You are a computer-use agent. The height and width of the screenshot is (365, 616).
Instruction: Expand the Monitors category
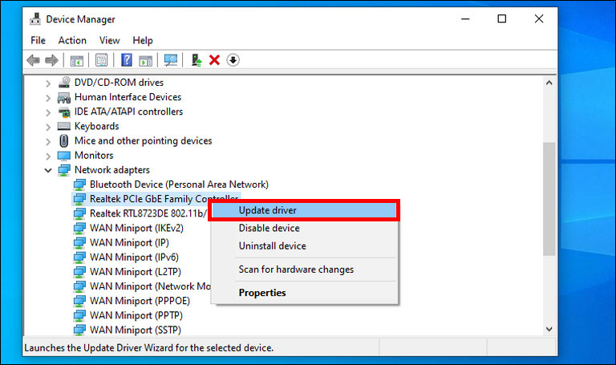point(48,156)
